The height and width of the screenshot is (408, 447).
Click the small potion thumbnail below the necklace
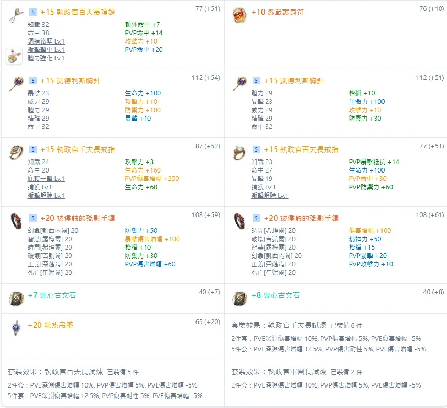click(x=14, y=56)
